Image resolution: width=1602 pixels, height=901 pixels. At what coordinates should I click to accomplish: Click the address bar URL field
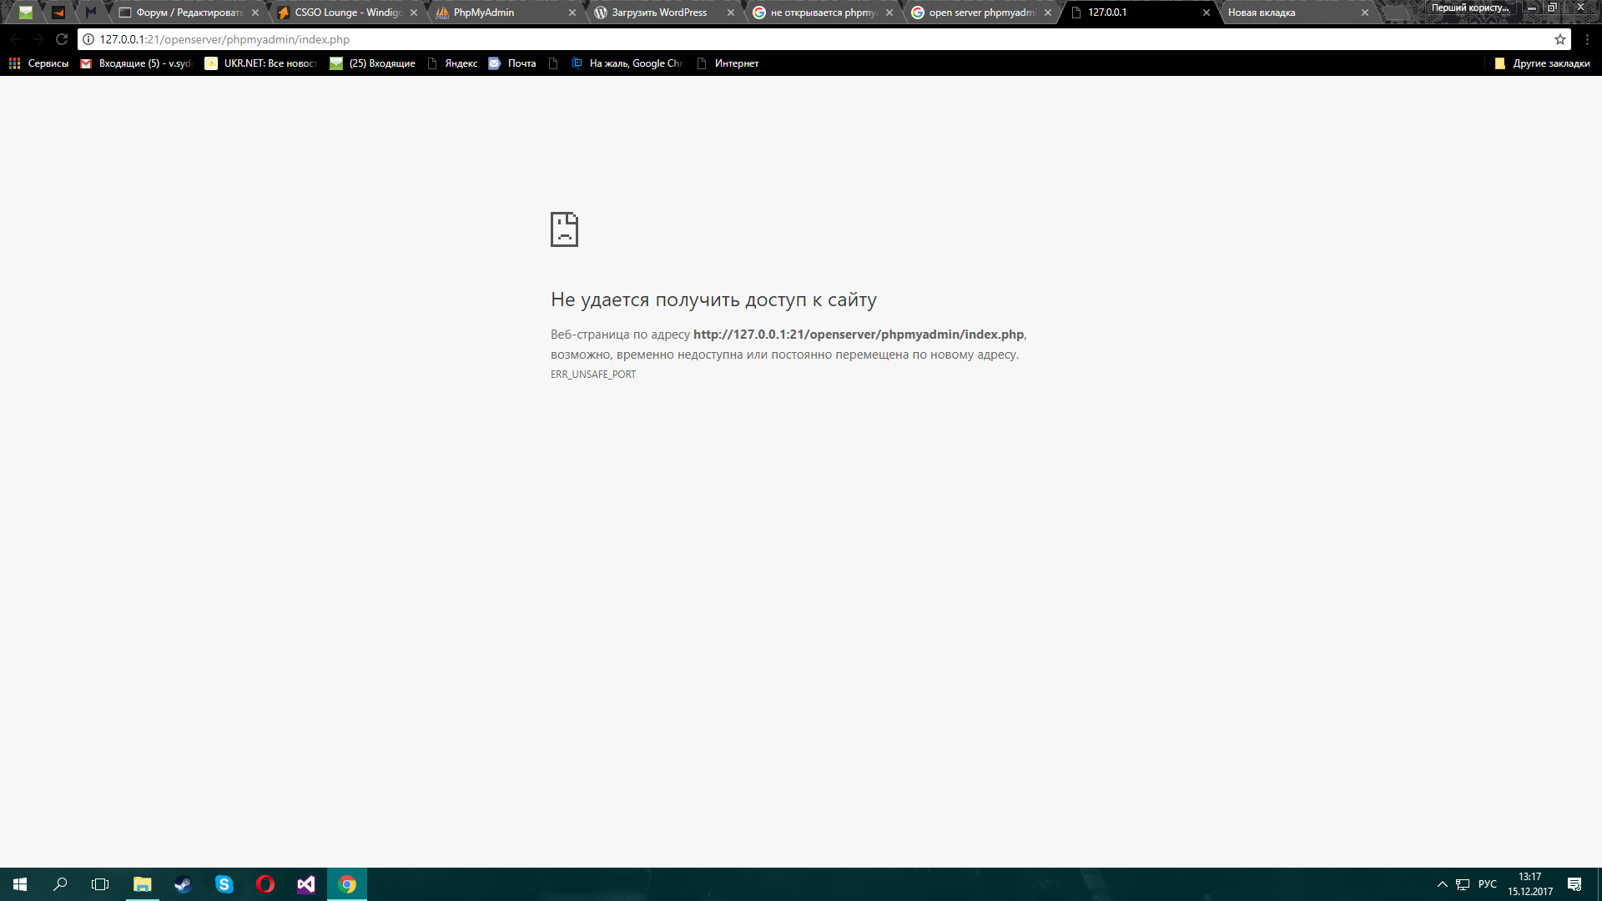[x=751, y=39]
